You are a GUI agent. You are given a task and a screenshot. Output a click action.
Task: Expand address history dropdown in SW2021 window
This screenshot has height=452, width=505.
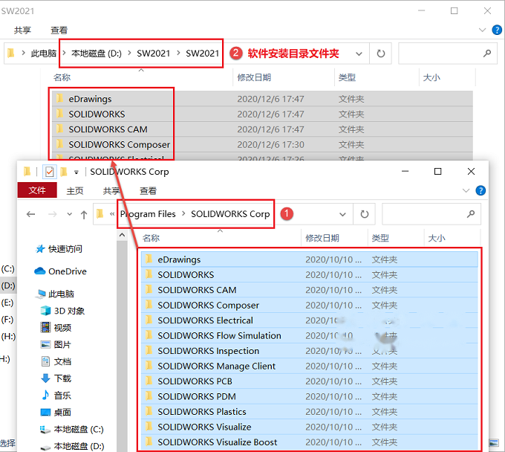[359, 54]
